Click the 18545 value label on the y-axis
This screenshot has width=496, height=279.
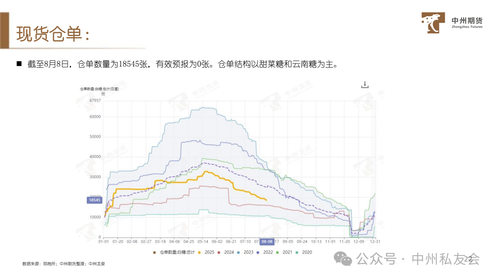[95, 200]
